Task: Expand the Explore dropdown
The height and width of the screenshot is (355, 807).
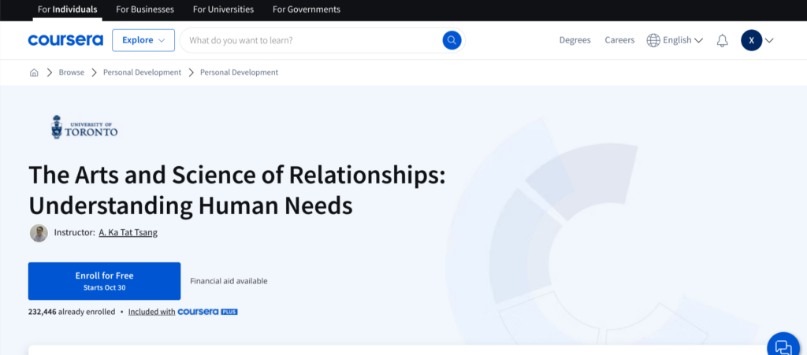Action: pyautogui.click(x=143, y=40)
